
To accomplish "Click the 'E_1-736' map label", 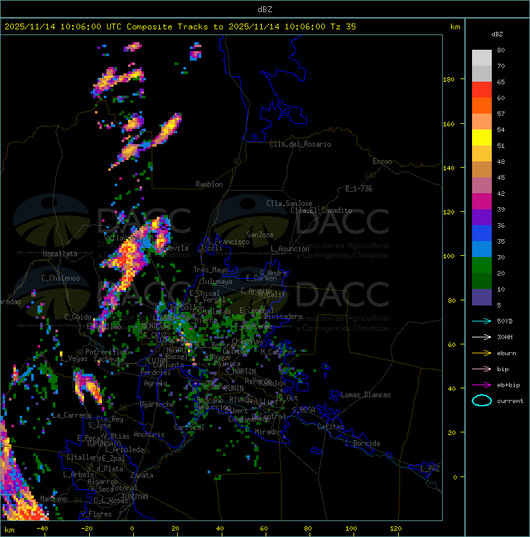I will tap(359, 189).
